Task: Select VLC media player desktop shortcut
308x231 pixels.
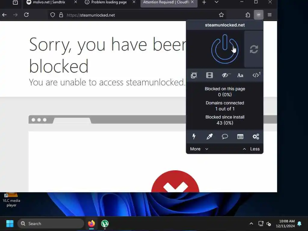Action: [x=11, y=200]
